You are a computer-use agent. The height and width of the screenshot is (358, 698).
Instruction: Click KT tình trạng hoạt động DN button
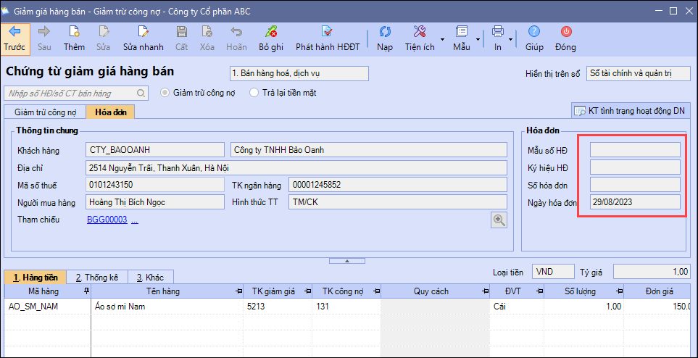(x=629, y=111)
